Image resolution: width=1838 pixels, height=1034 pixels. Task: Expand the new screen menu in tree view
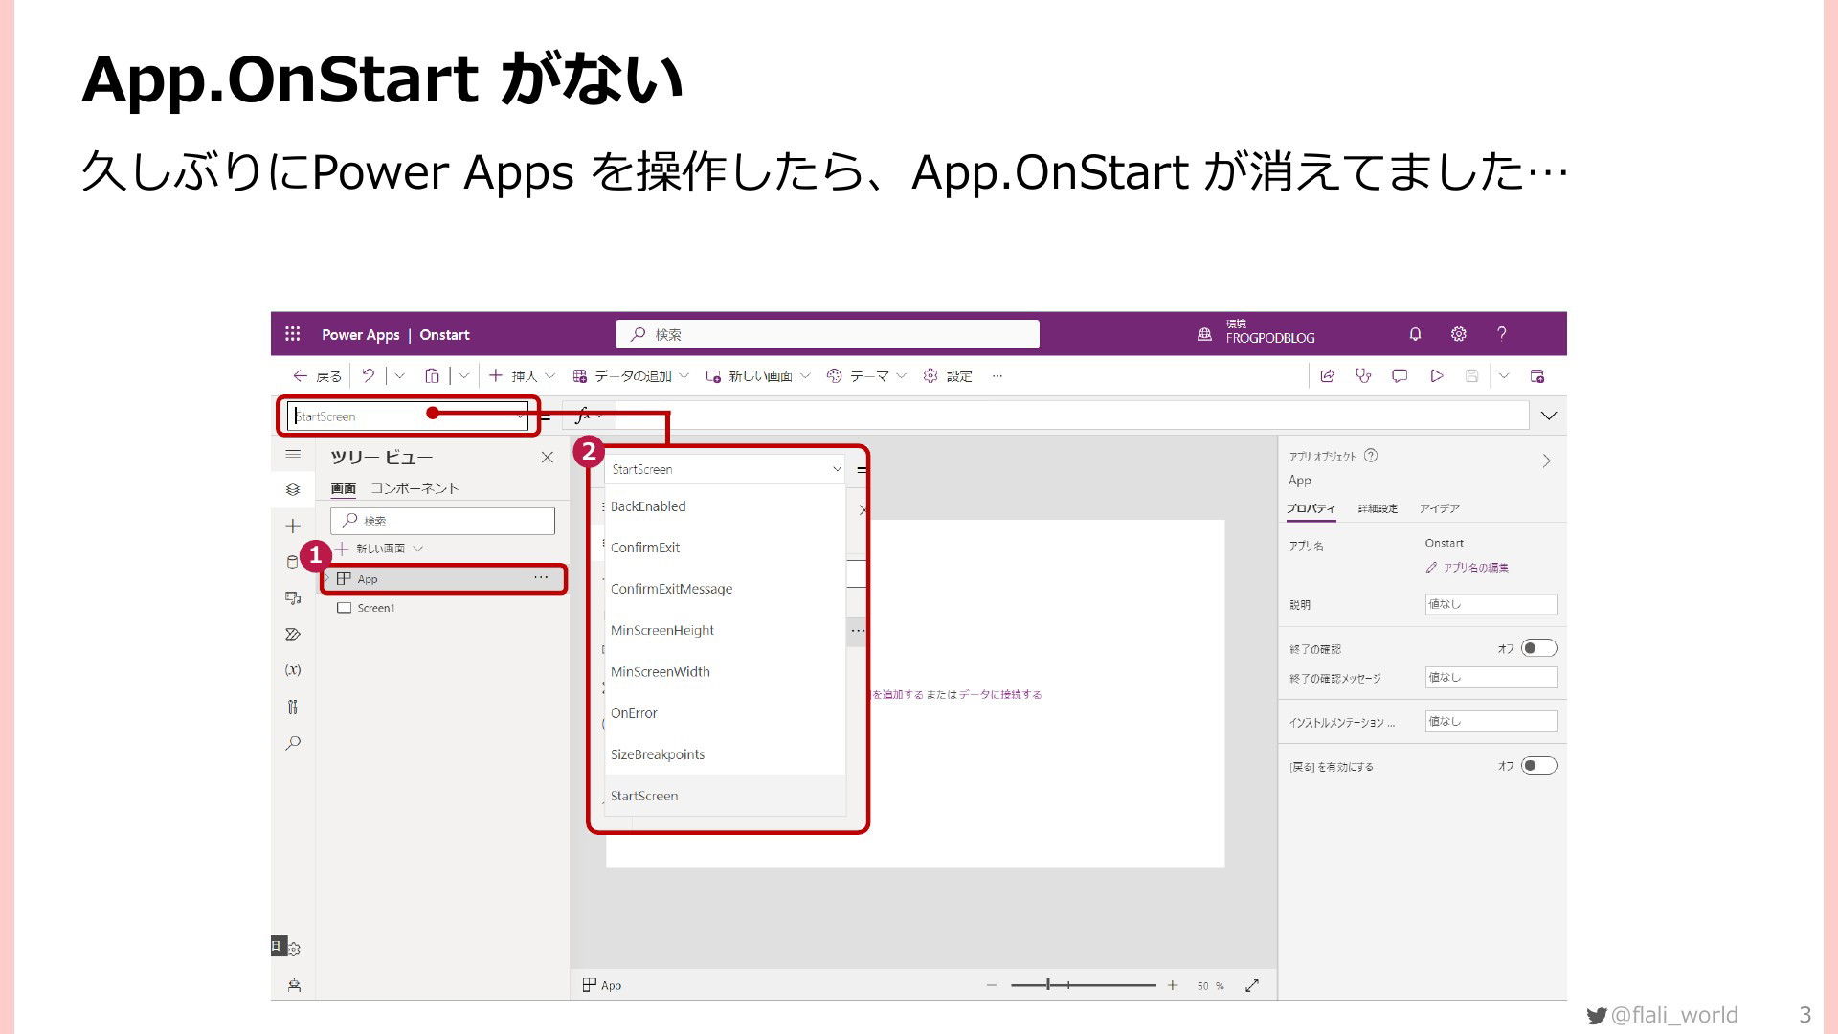[418, 549]
